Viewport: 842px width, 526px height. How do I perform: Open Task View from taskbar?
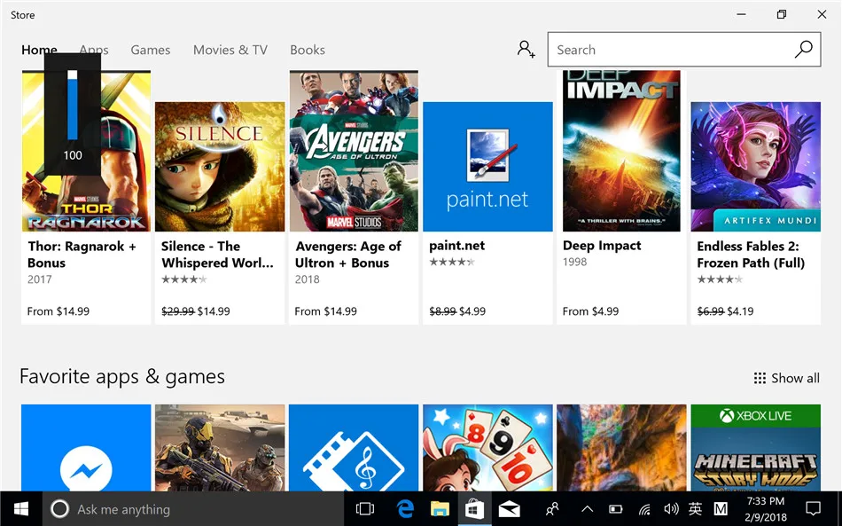pos(365,509)
